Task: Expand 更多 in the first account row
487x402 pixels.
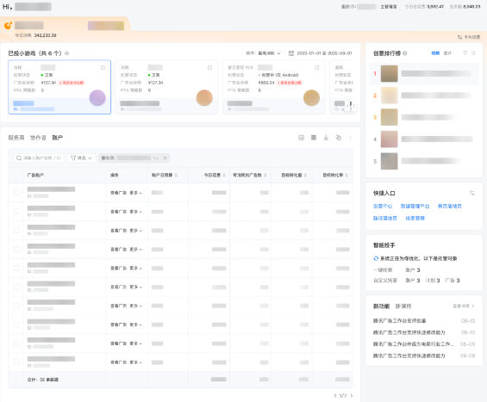Action: tap(135, 193)
